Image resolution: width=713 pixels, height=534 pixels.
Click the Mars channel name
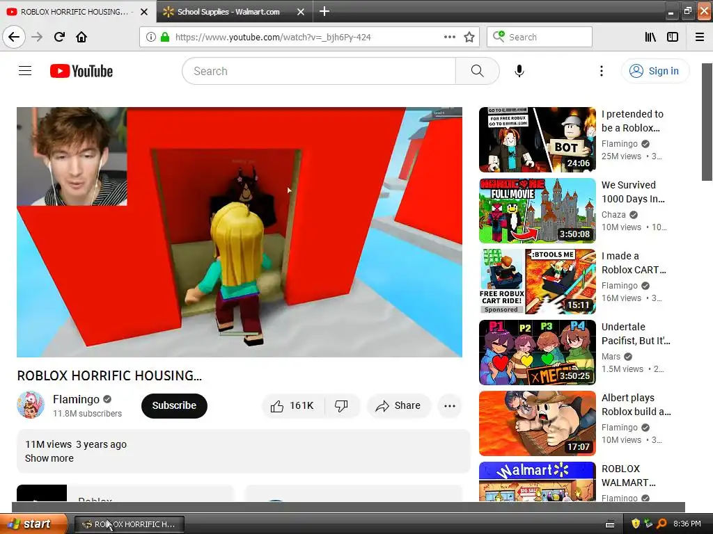click(x=611, y=357)
